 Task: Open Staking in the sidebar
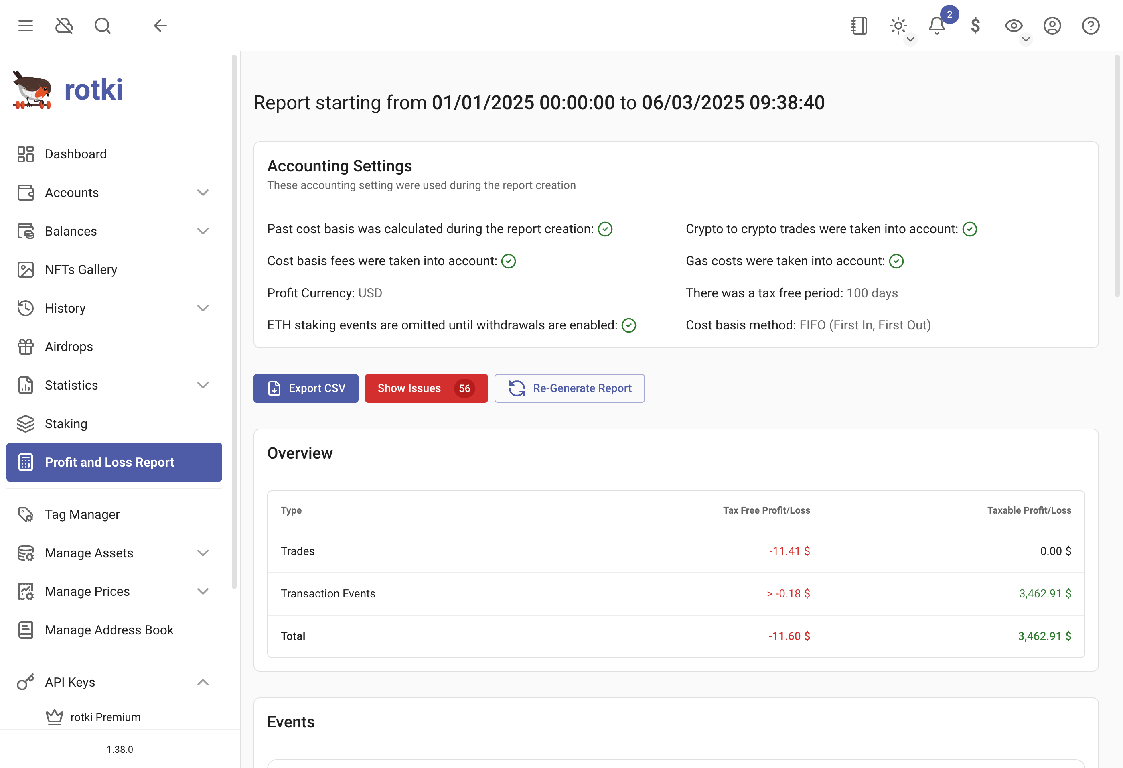point(114,423)
